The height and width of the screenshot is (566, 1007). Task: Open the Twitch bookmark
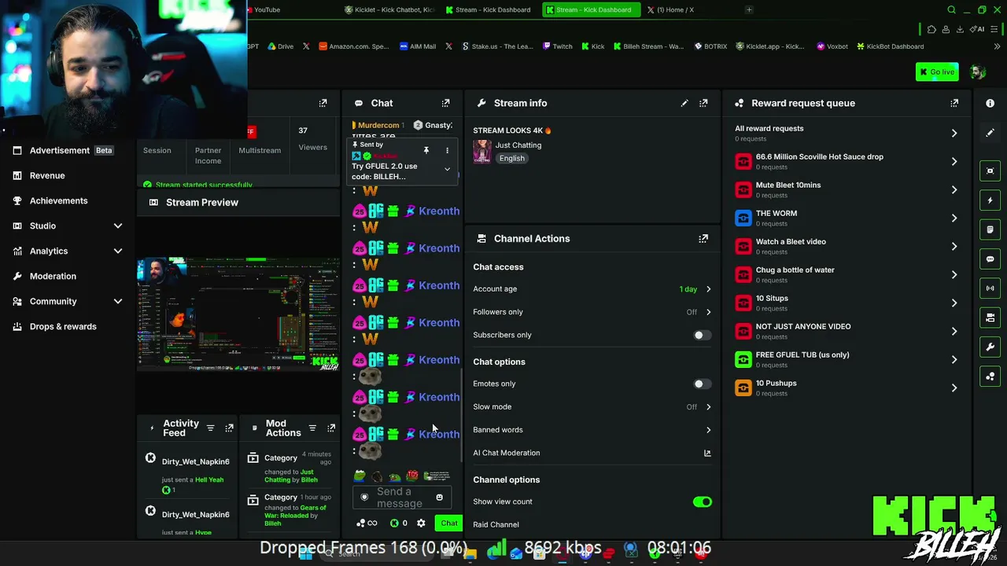click(558, 46)
